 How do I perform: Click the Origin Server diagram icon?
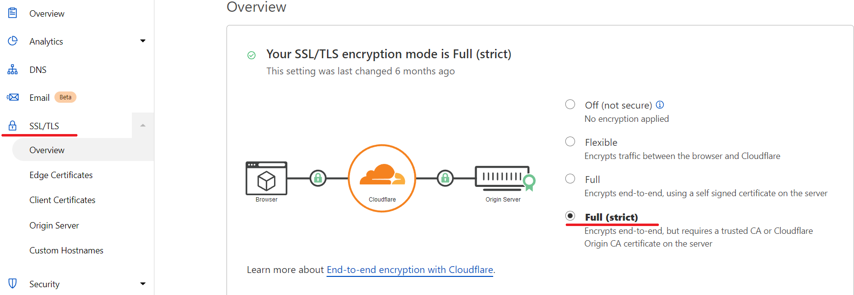pos(505,179)
